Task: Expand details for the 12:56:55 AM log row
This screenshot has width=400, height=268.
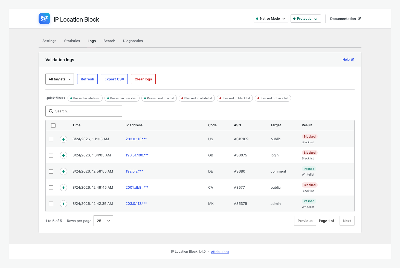Action: click(63, 171)
